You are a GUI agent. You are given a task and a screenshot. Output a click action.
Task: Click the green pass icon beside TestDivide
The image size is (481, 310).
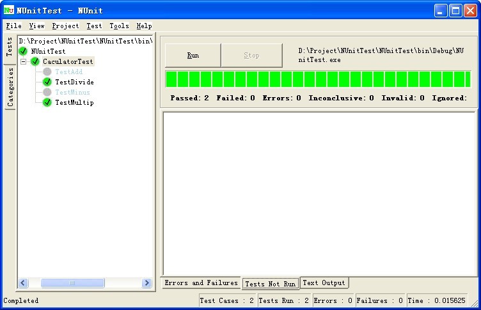click(x=47, y=82)
